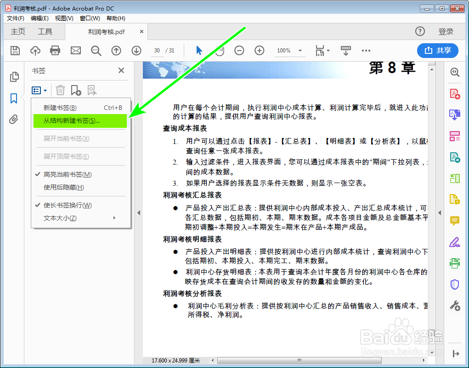469x368 pixels.
Task: Delete selected bookmark trash icon
Action: coord(61,90)
